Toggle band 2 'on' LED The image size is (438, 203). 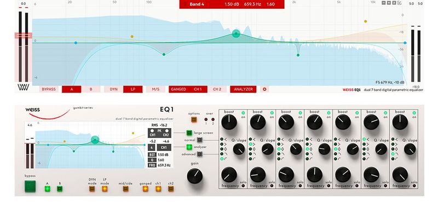pyautogui.click(x=272, y=113)
